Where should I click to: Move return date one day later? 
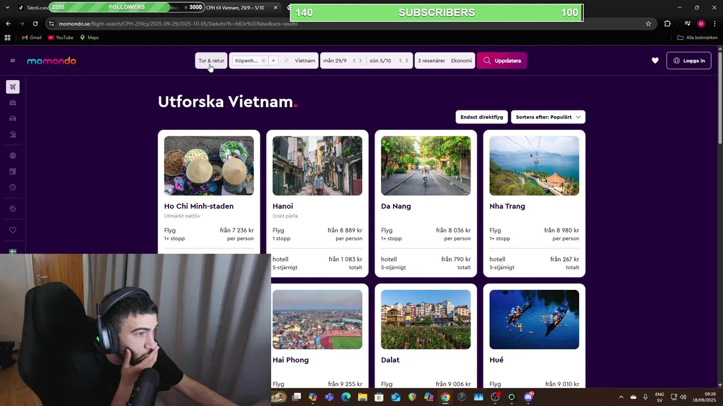[x=407, y=61]
